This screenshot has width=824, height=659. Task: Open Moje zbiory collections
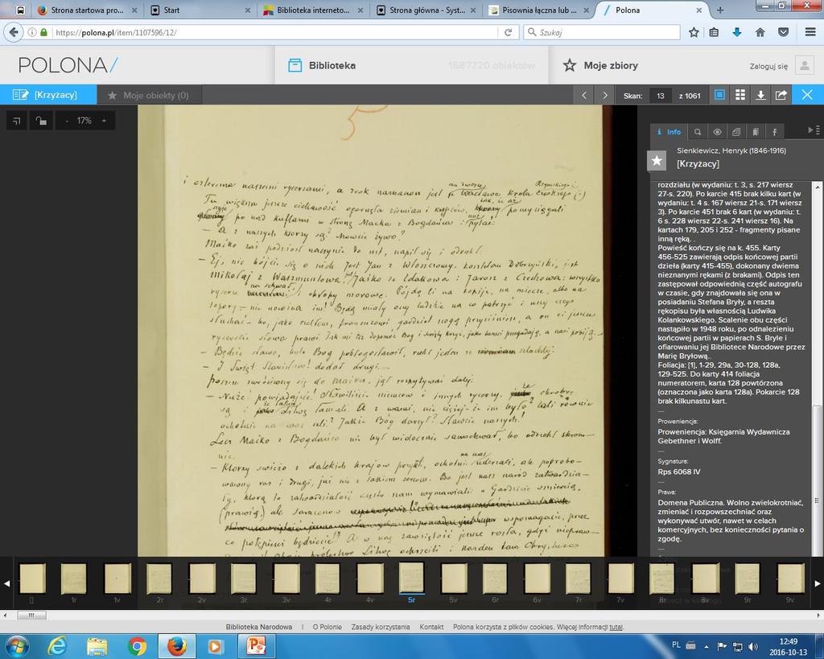tap(600, 66)
